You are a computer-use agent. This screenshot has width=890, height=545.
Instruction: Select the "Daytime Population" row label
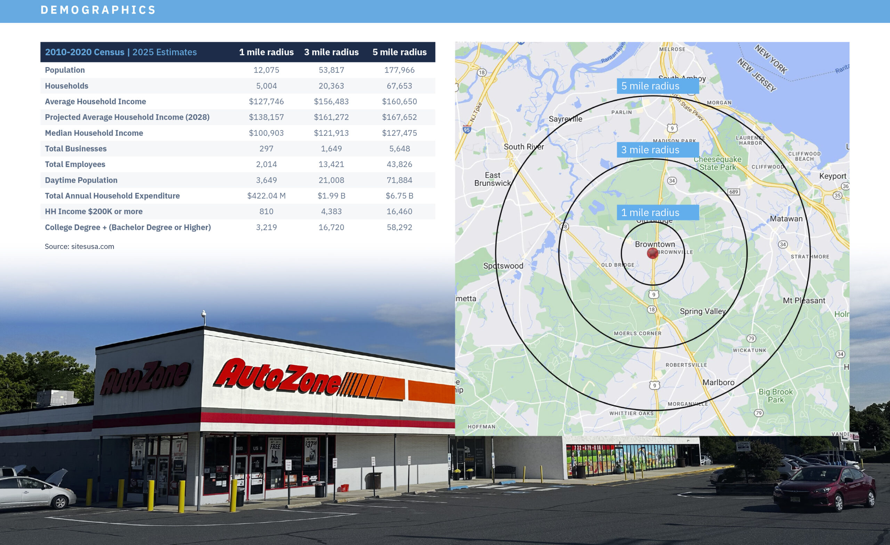pyautogui.click(x=81, y=180)
